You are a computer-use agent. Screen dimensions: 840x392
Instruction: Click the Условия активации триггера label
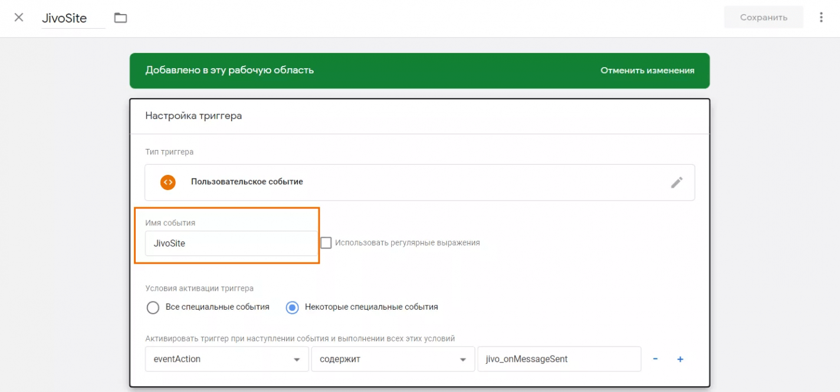click(199, 288)
